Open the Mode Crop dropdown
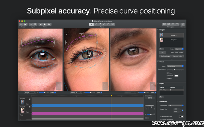The image size is (204, 127). (179, 49)
